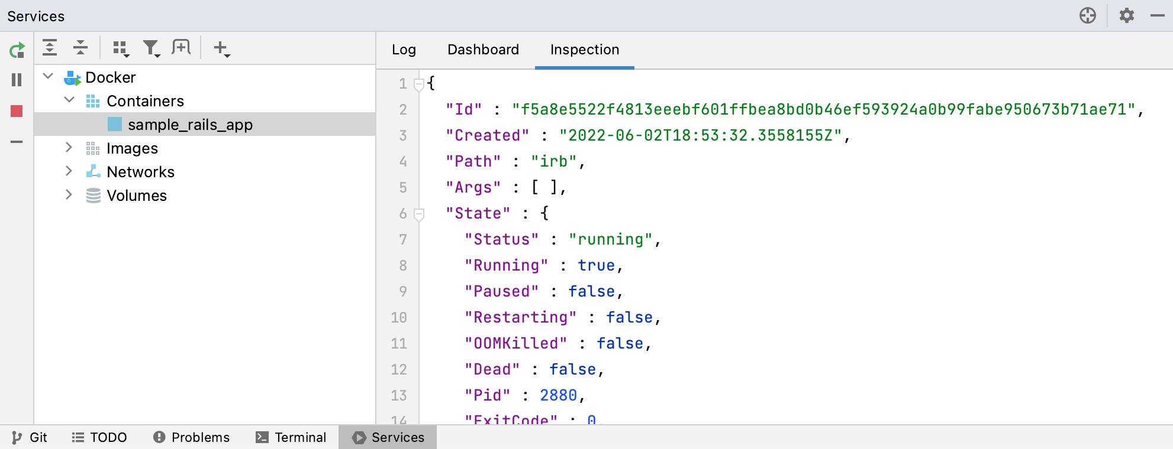Fold the State JSON block
1173x449 pixels.
pyautogui.click(x=419, y=213)
